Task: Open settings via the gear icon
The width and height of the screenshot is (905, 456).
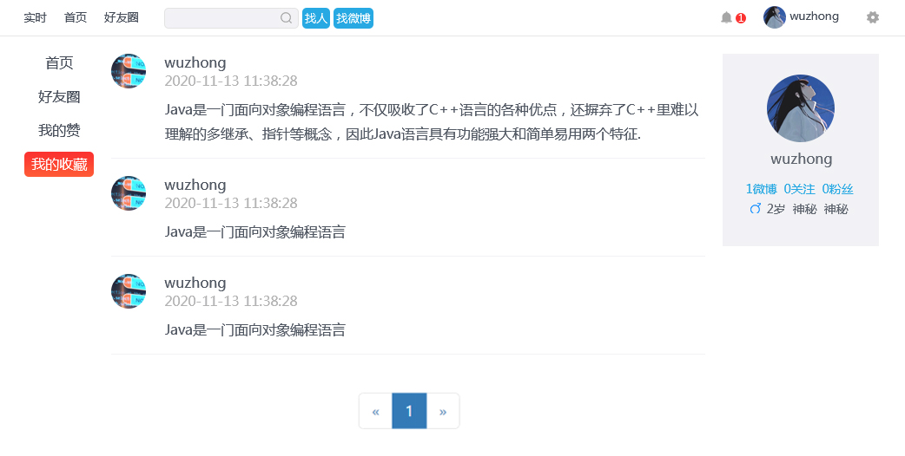Action: [872, 17]
